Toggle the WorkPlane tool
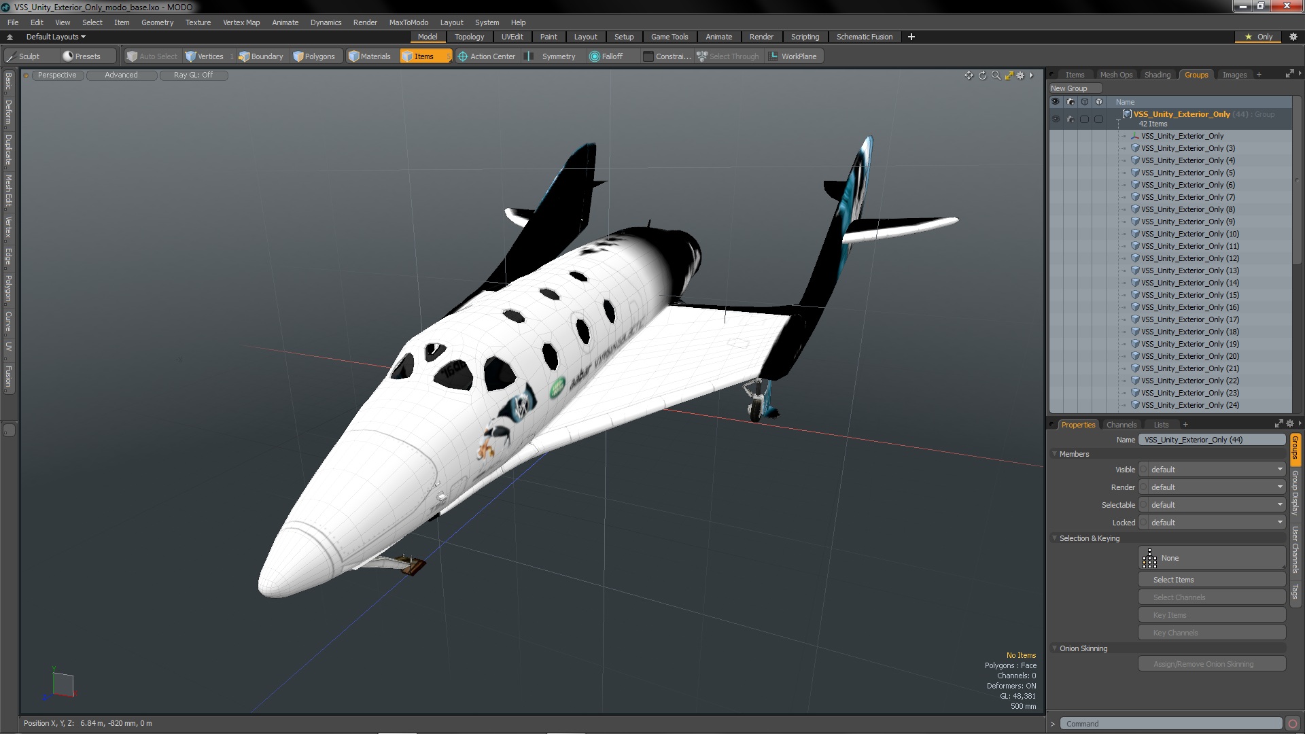The height and width of the screenshot is (734, 1305). point(793,56)
